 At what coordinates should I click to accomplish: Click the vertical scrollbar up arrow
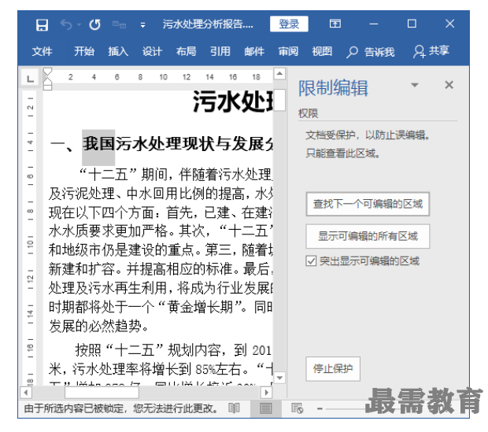(x=279, y=74)
